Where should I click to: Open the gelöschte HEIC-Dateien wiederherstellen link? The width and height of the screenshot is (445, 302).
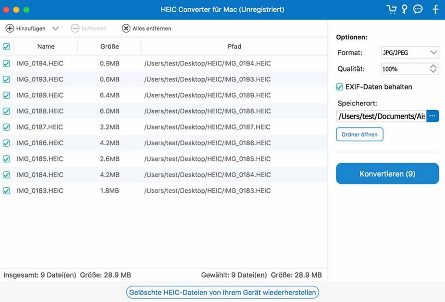[222, 292]
